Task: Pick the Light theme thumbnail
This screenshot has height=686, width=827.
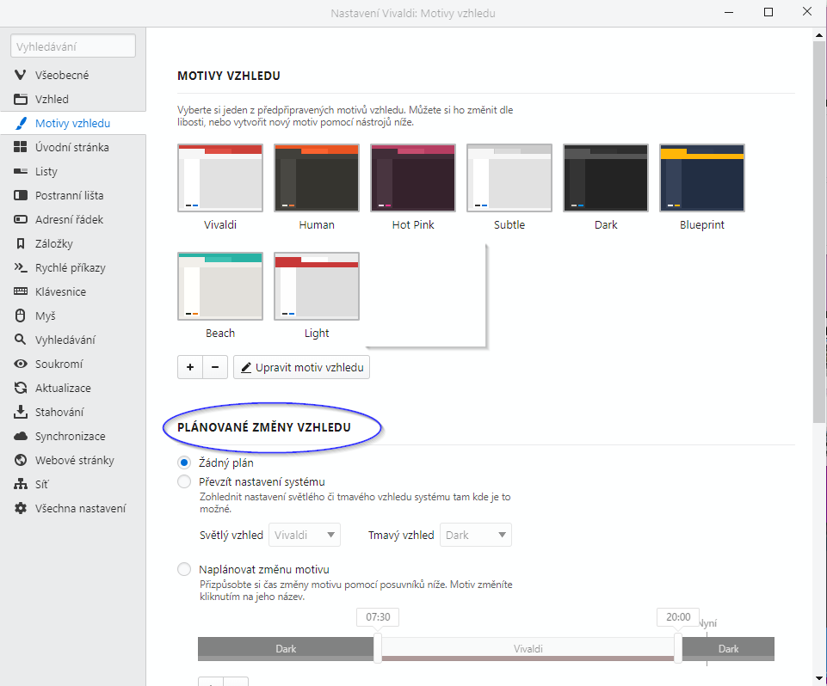Action: [317, 286]
